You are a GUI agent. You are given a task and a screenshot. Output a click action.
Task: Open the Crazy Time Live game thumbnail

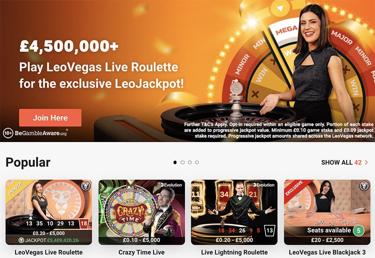[141, 213]
